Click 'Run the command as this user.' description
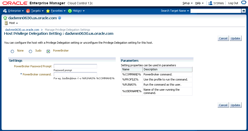This screenshot has height=131, width=248. tap(162, 85)
